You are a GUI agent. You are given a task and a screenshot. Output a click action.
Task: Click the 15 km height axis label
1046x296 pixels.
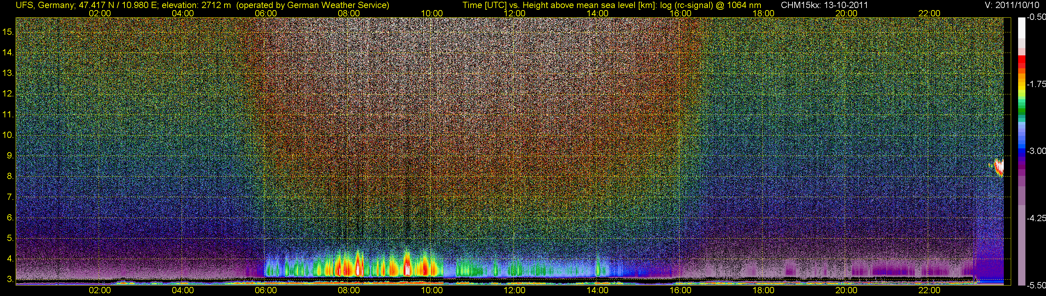pyautogui.click(x=8, y=32)
